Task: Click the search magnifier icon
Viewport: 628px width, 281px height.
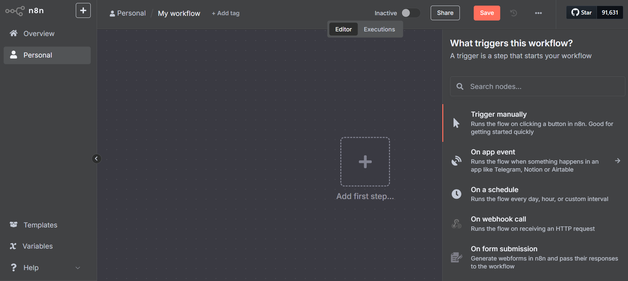Action: coord(460,87)
